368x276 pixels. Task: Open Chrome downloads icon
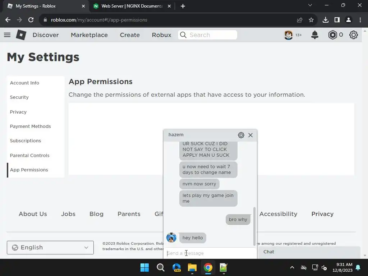(326, 20)
